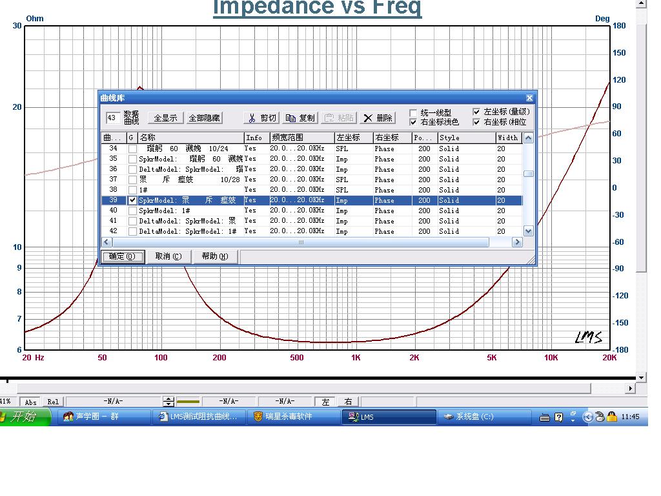Click the 删除 (delete) X button

(378, 118)
